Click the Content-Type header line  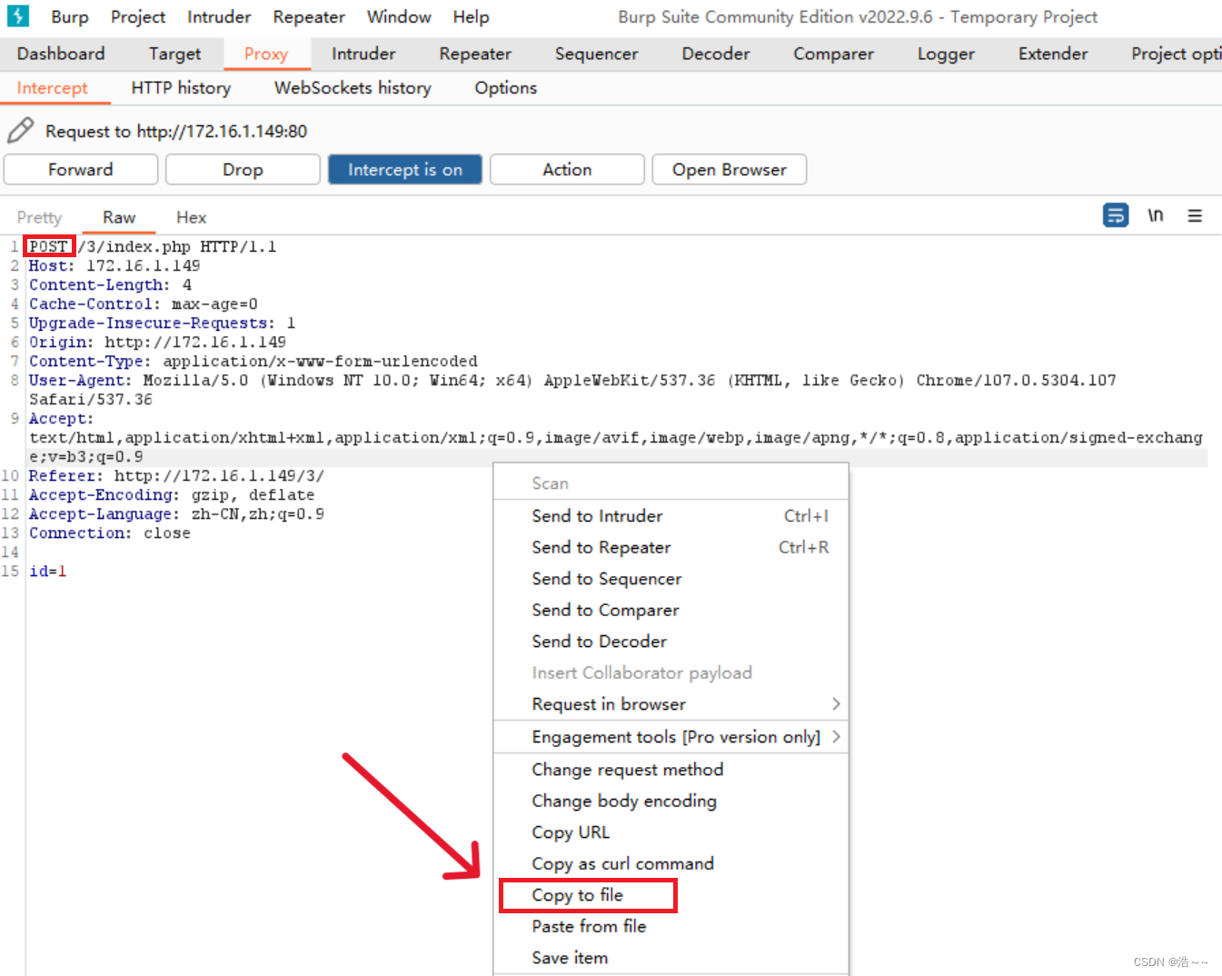(253, 361)
